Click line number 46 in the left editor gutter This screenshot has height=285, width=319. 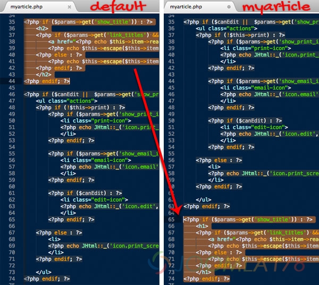12,94
